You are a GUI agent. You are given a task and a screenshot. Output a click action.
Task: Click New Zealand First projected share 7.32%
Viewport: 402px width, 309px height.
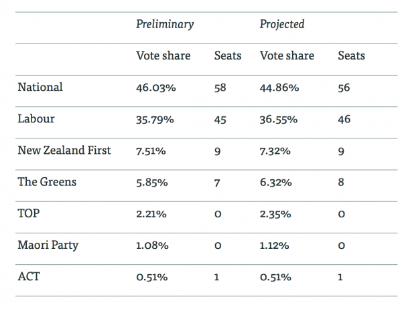click(x=276, y=151)
